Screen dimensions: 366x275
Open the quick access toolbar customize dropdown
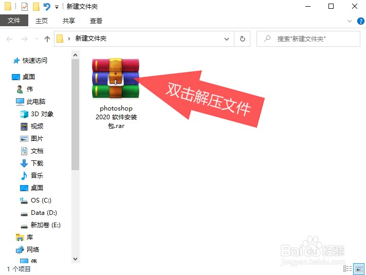pyautogui.click(x=57, y=7)
